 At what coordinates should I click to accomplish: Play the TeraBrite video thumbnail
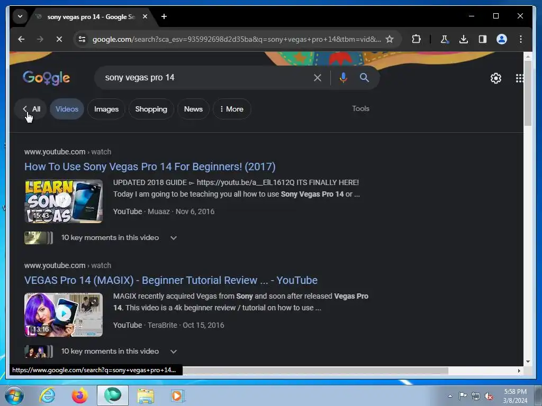point(64,315)
